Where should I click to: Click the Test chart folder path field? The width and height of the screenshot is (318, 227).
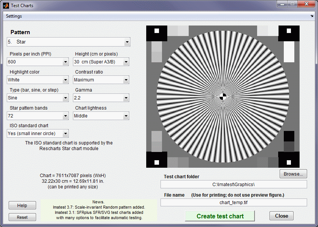[234, 185]
